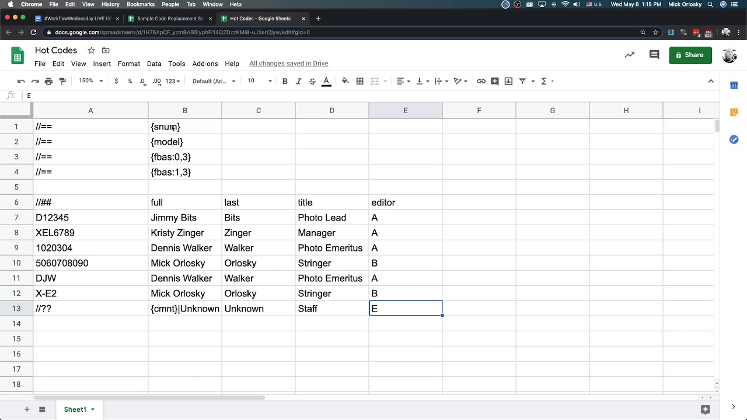This screenshot has height=420, width=747.
Task: Click All changes saved in Drive
Action: pyautogui.click(x=289, y=64)
